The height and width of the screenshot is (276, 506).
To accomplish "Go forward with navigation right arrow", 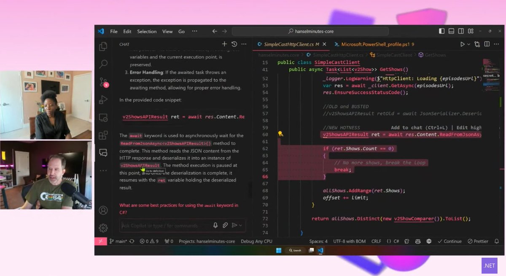I will [224, 31].
